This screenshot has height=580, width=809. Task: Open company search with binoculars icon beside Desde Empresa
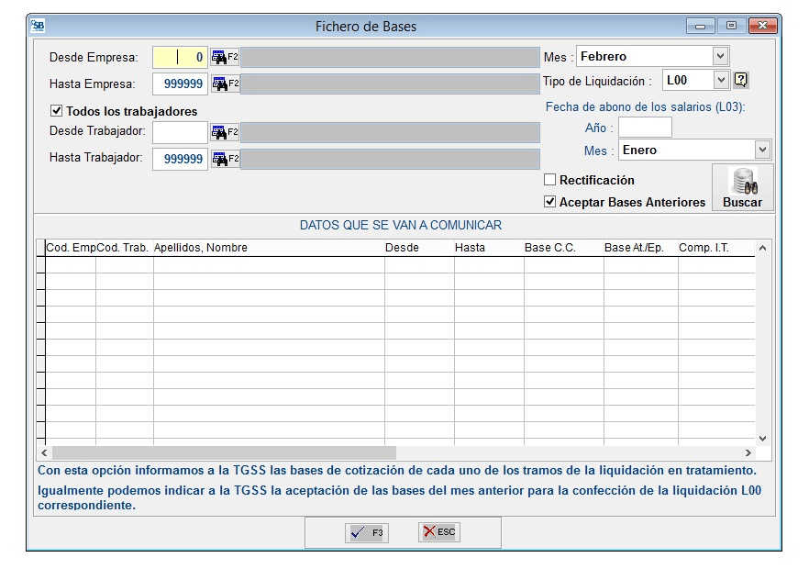[217, 57]
